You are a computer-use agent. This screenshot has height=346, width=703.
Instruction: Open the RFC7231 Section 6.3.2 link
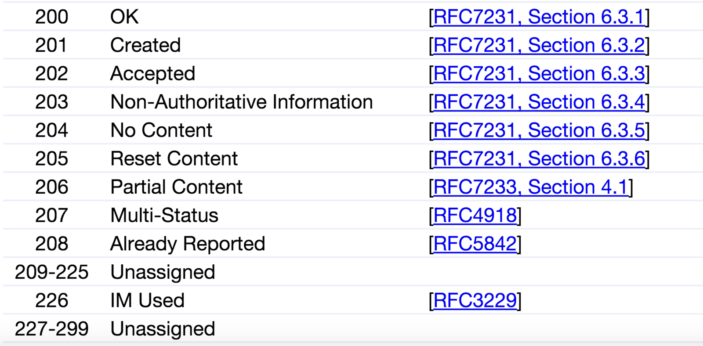tap(539, 45)
